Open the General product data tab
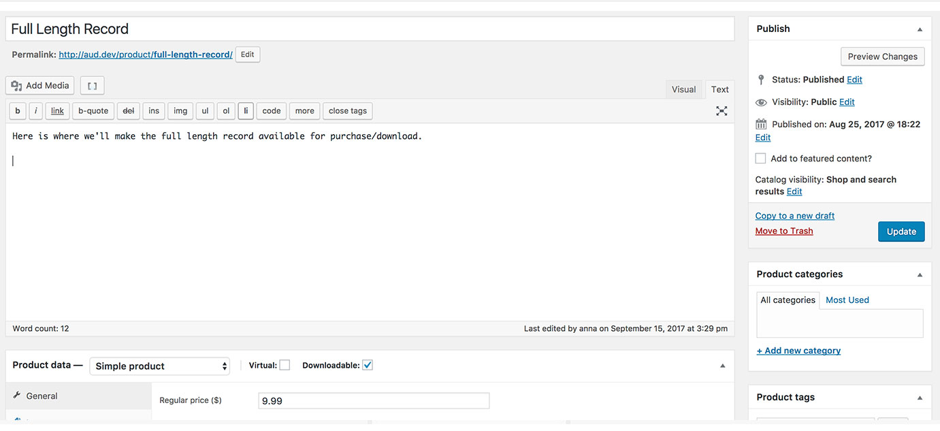The height and width of the screenshot is (431, 940). click(x=78, y=396)
